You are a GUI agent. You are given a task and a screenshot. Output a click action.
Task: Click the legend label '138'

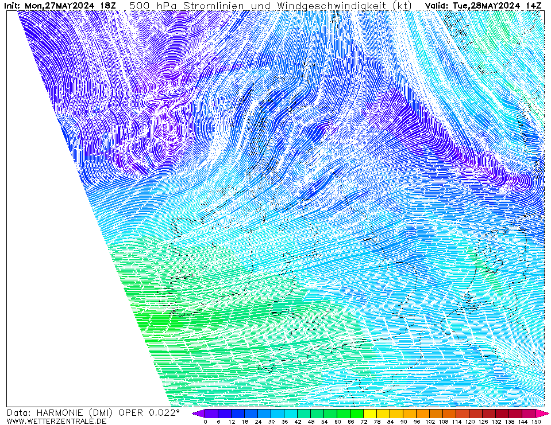pyautogui.click(x=509, y=422)
